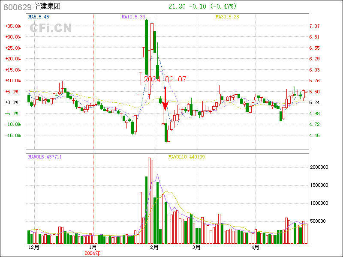343x257 pixels.
Task: Click the CFi.CN watermark logo
Action: [x=51, y=28]
